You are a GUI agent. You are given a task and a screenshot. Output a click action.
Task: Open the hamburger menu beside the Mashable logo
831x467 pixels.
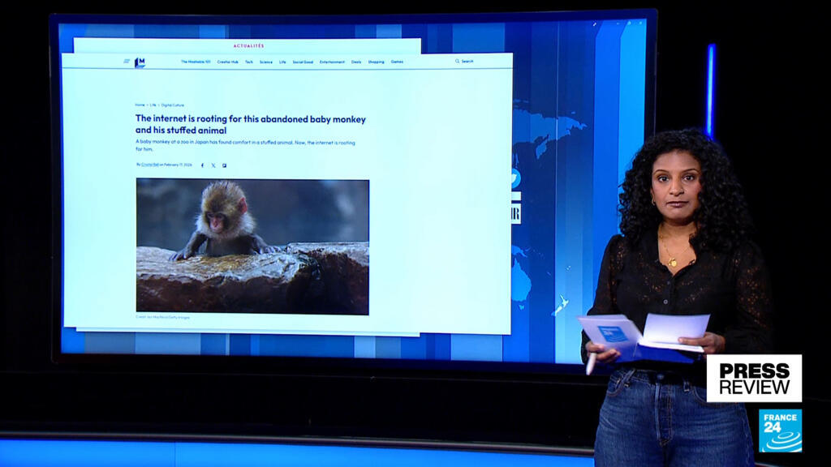click(x=127, y=62)
